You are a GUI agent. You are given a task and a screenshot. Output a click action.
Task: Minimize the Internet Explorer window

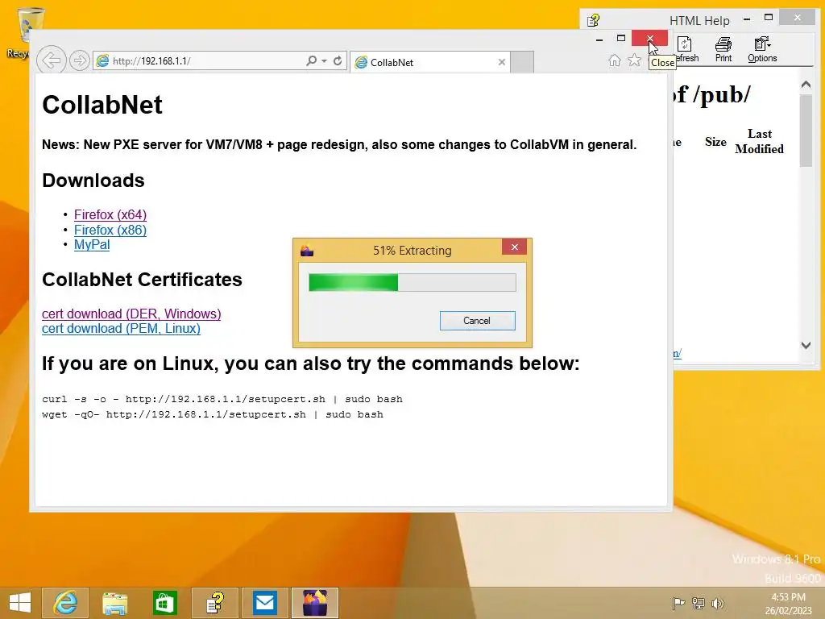pyautogui.click(x=599, y=39)
